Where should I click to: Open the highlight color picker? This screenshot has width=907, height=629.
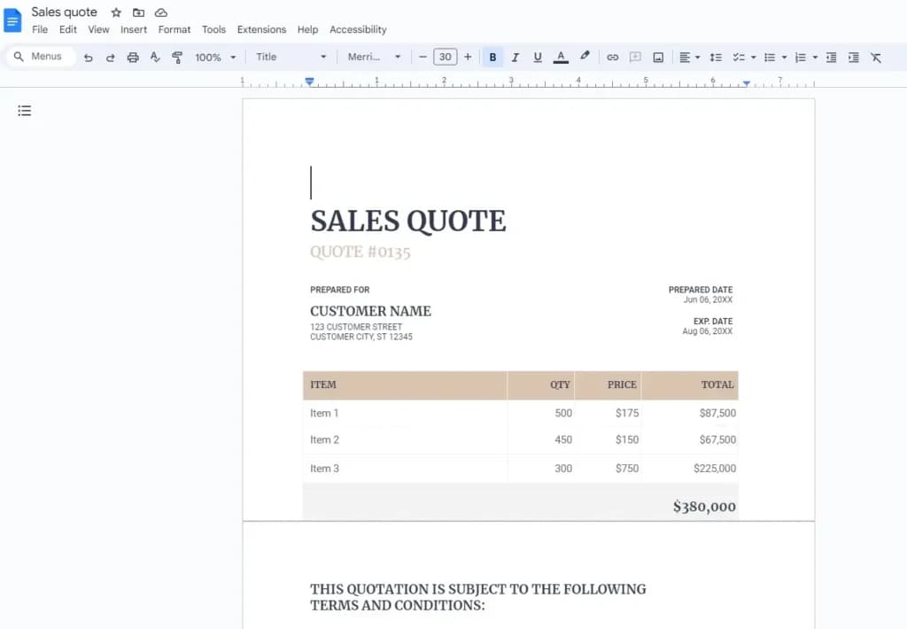585,57
